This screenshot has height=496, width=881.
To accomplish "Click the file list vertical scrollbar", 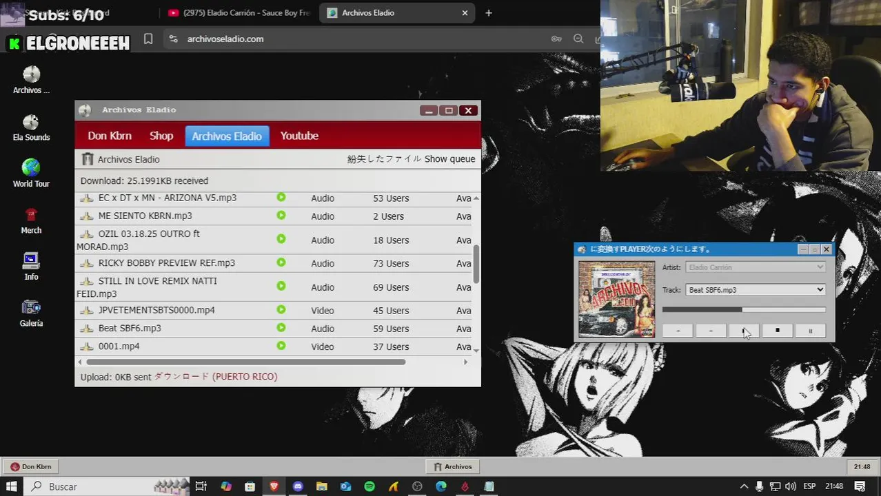I will pyautogui.click(x=476, y=263).
